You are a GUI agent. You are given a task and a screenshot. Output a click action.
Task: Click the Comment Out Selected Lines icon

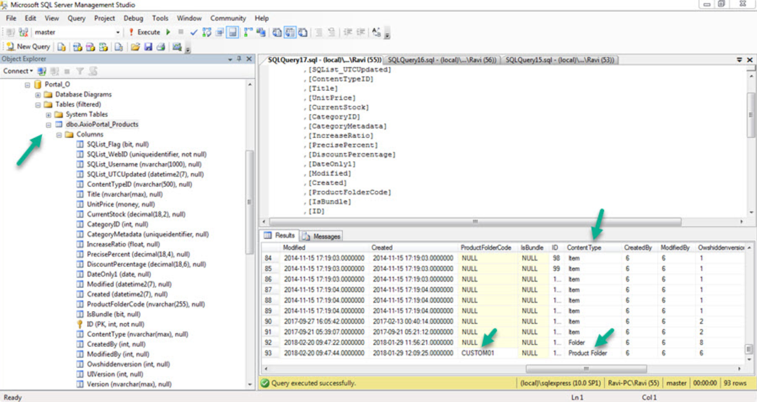coord(319,33)
